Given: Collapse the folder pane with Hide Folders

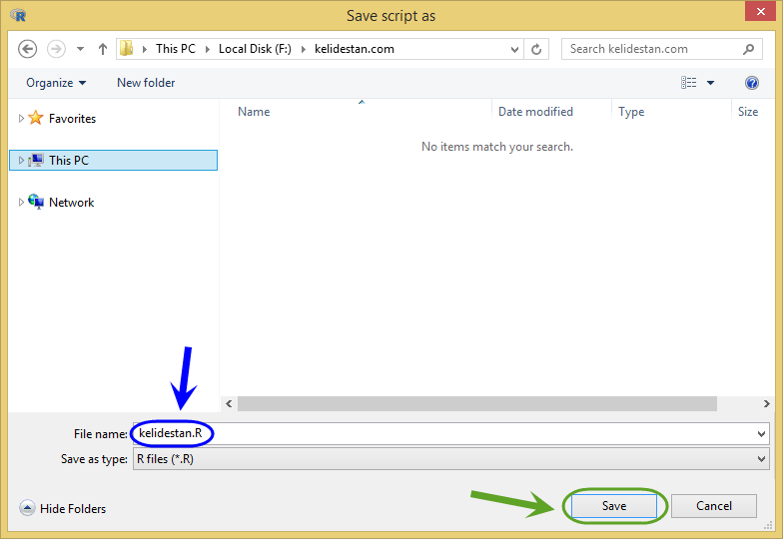Looking at the screenshot, I should (63, 508).
